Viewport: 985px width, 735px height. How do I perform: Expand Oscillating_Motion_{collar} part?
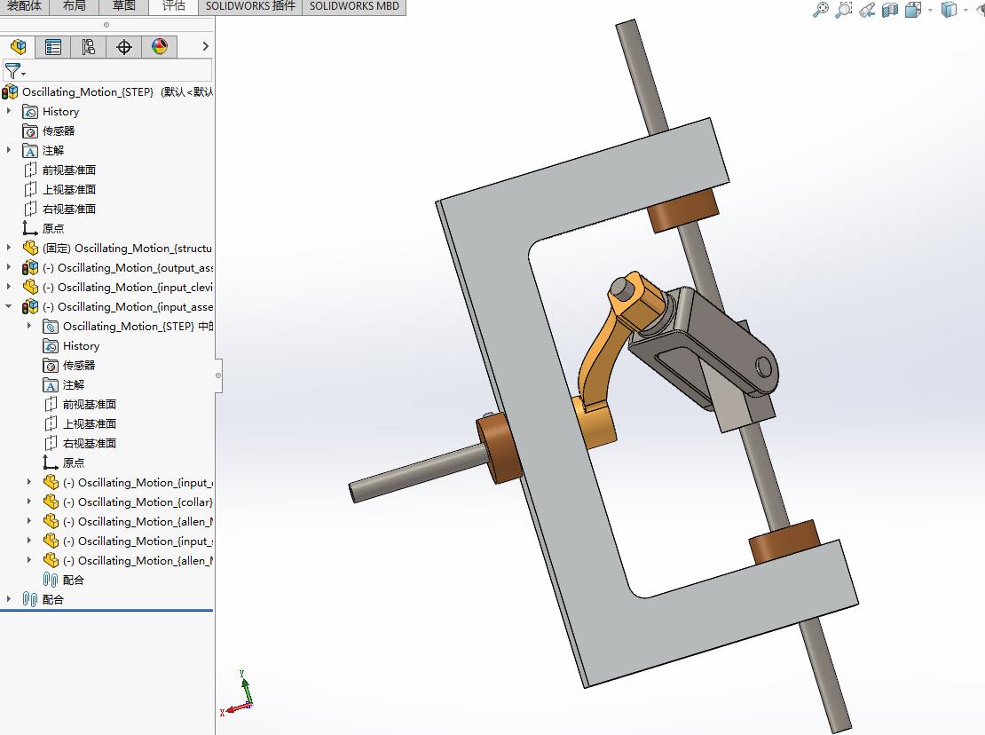coord(29,502)
